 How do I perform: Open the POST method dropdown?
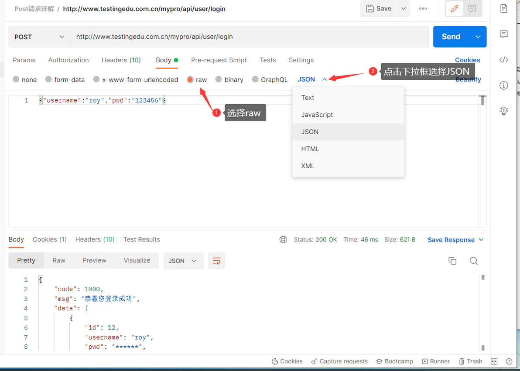click(x=39, y=37)
